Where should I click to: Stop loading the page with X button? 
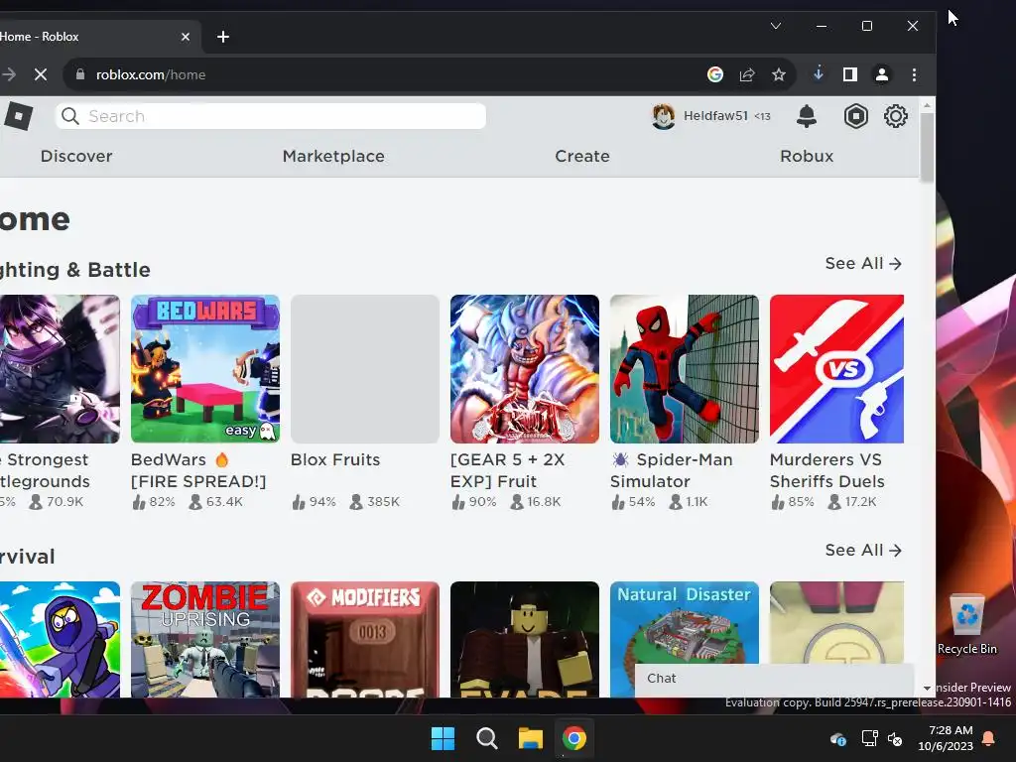click(40, 74)
